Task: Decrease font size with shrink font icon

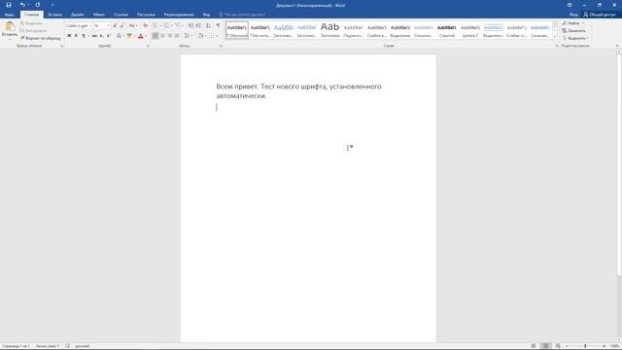Action: (x=122, y=26)
